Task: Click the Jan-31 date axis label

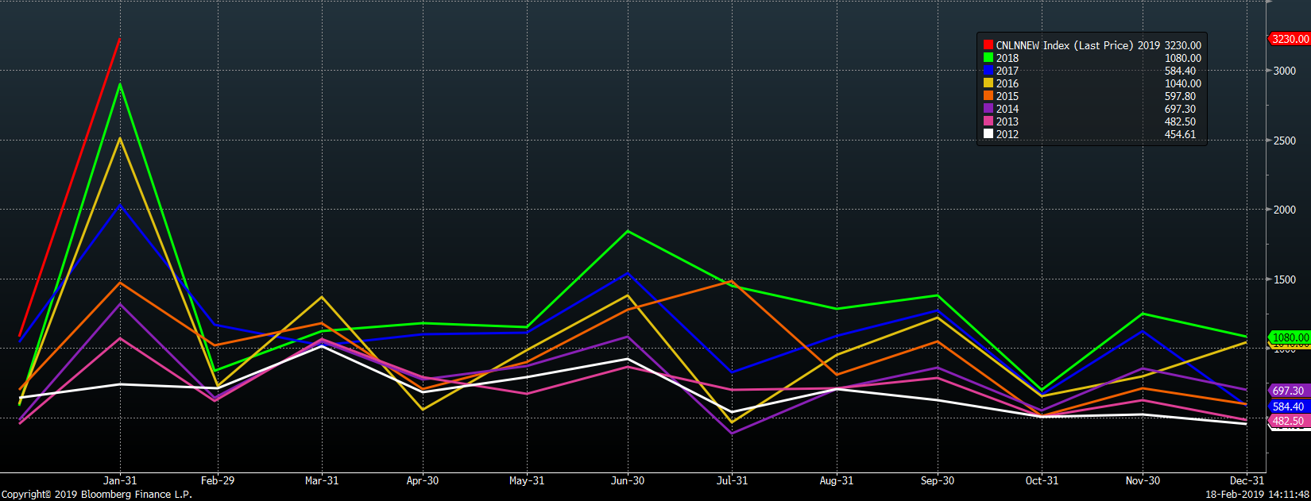Action: (x=120, y=480)
